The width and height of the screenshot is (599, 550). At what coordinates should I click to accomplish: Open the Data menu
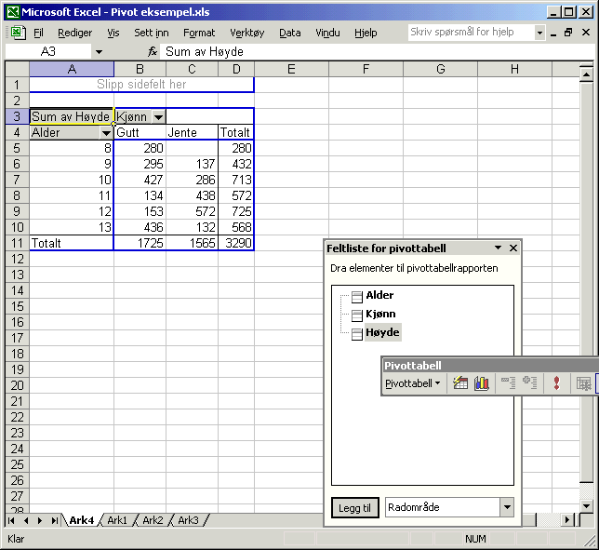pos(290,33)
